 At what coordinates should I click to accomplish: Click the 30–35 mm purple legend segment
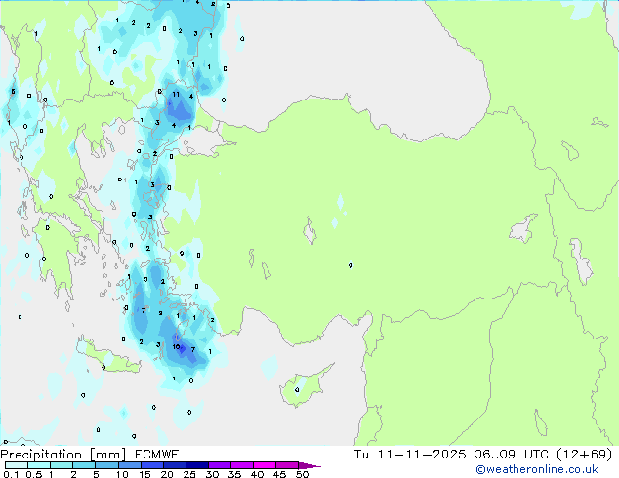click(220, 465)
